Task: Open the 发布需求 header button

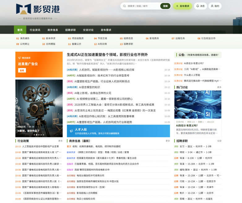Action: pyautogui.click(x=183, y=6)
